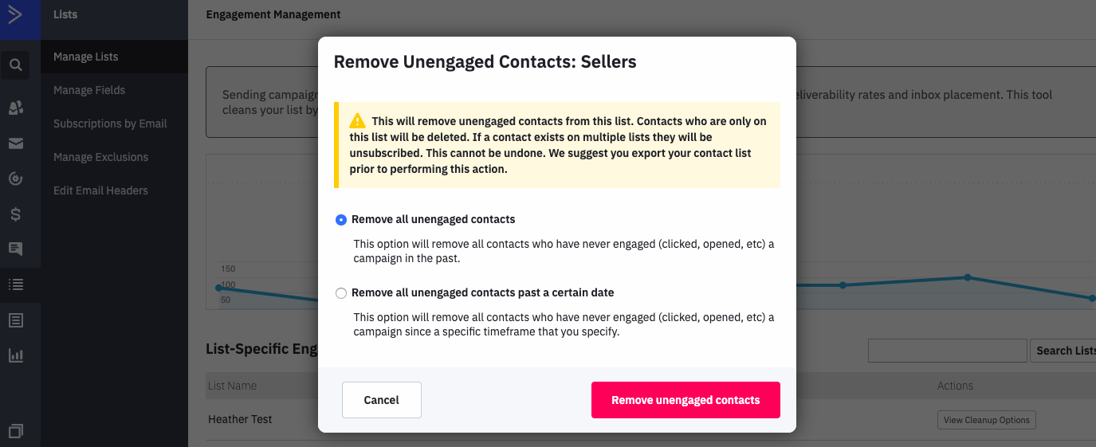Image resolution: width=1096 pixels, height=447 pixels.
Task: Select Remove all unengaged contacts radio
Action: tap(341, 219)
